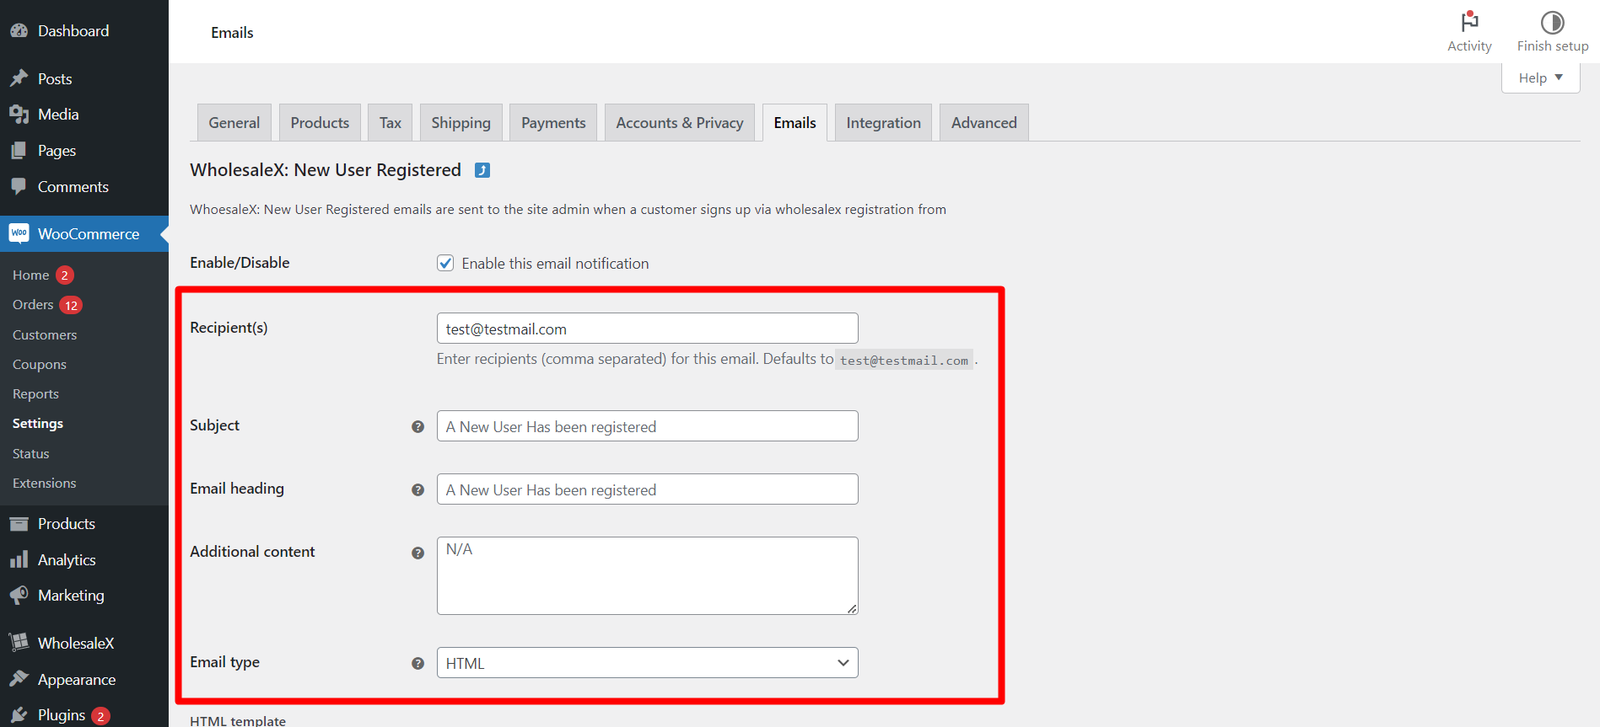Viewport: 1600px width, 727px height.
Task: Switch to the General tab
Action: click(x=234, y=123)
